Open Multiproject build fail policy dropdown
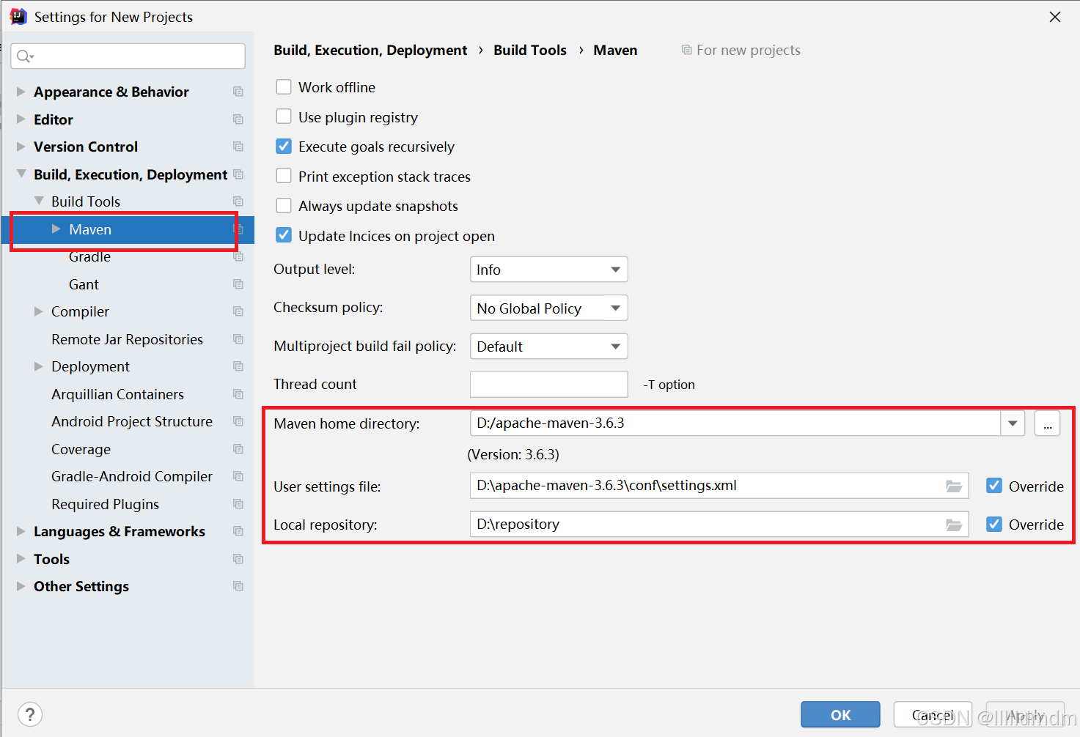The width and height of the screenshot is (1080, 737). (548, 346)
